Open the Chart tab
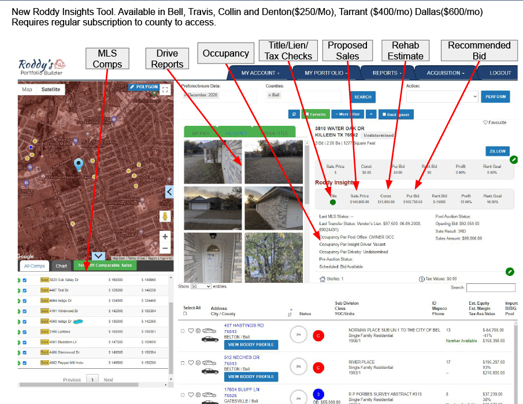 [x=61, y=266]
